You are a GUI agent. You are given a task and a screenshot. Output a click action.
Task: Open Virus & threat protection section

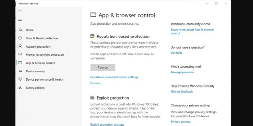pos(41,38)
